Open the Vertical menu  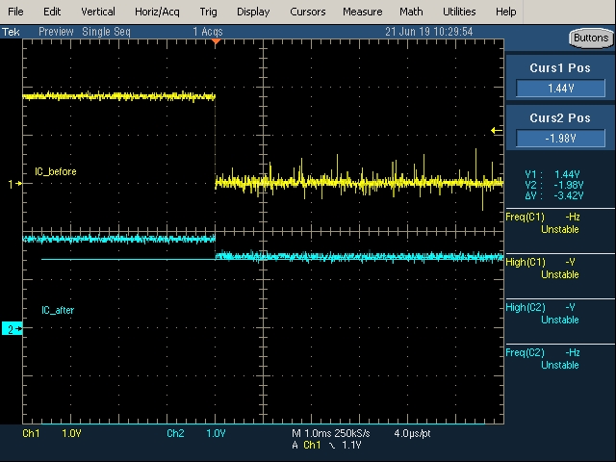pyautogui.click(x=98, y=12)
